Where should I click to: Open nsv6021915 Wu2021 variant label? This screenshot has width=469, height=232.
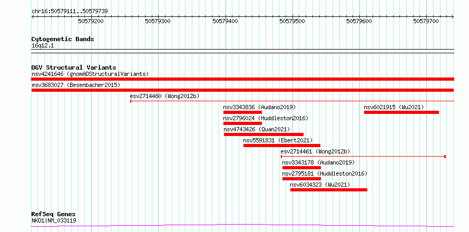click(x=394, y=107)
